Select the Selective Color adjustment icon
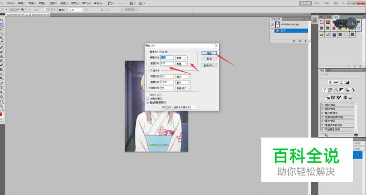 (350, 97)
